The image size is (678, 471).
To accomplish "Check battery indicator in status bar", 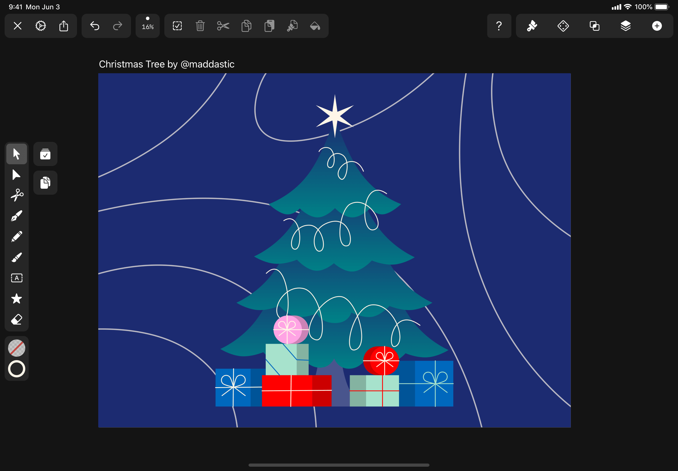I will tap(661, 7).
